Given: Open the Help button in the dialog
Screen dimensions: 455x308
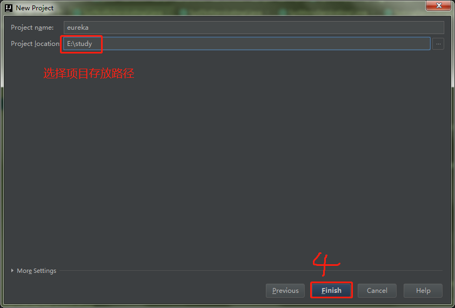Looking at the screenshot, I should coord(423,291).
